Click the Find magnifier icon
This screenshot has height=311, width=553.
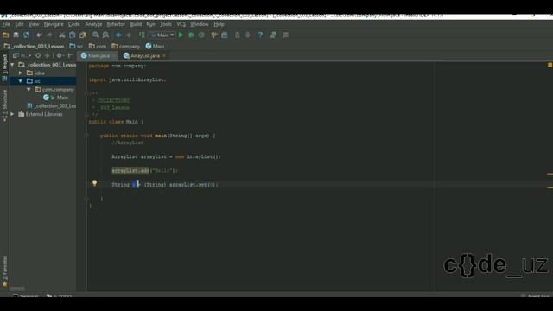click(95, 35)
